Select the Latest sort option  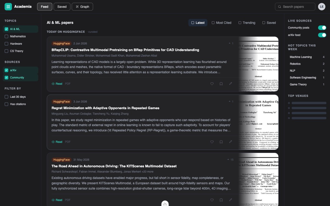click(x=198, y=23)
